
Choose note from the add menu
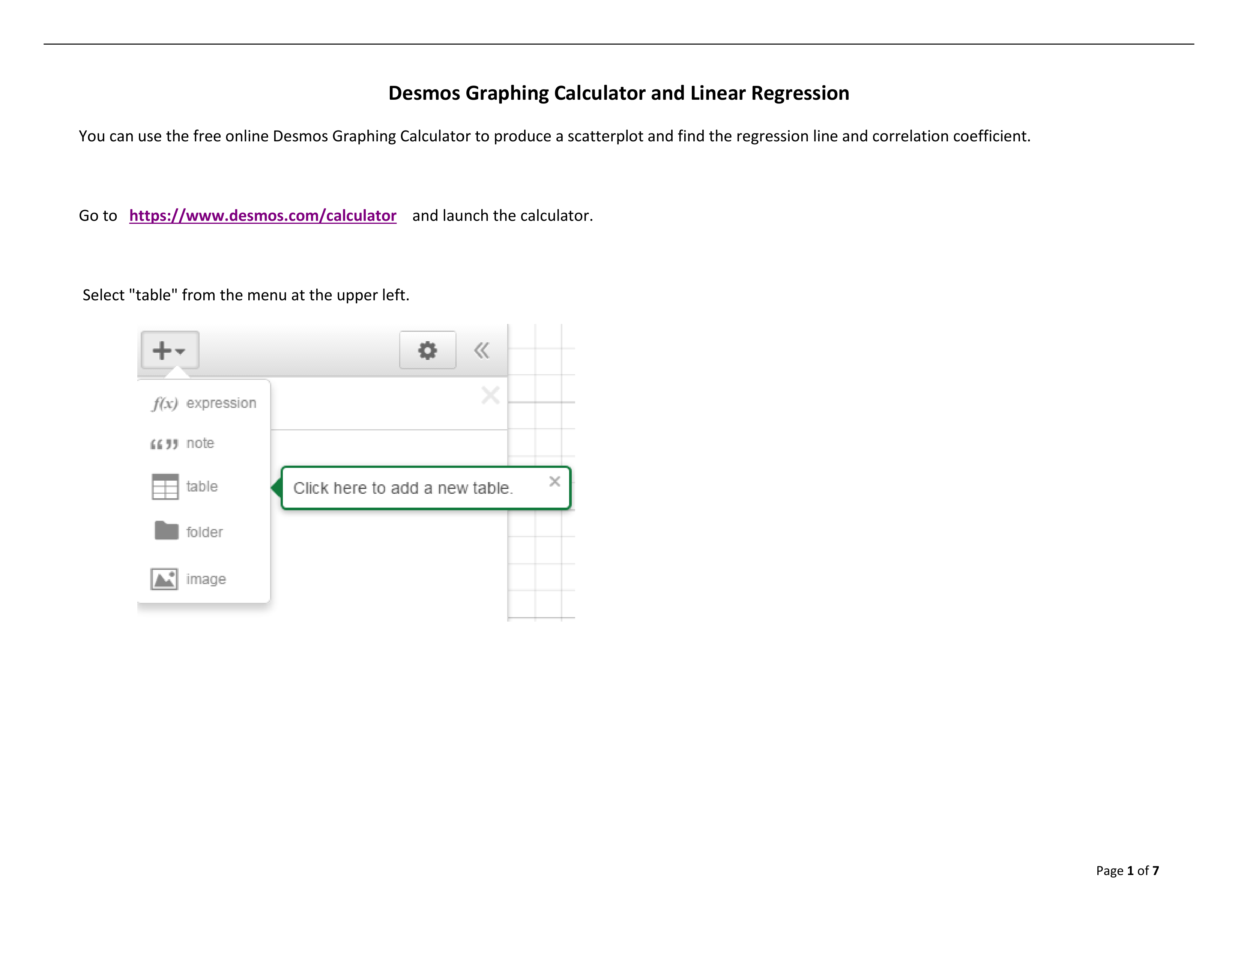(x=183, y=444)
